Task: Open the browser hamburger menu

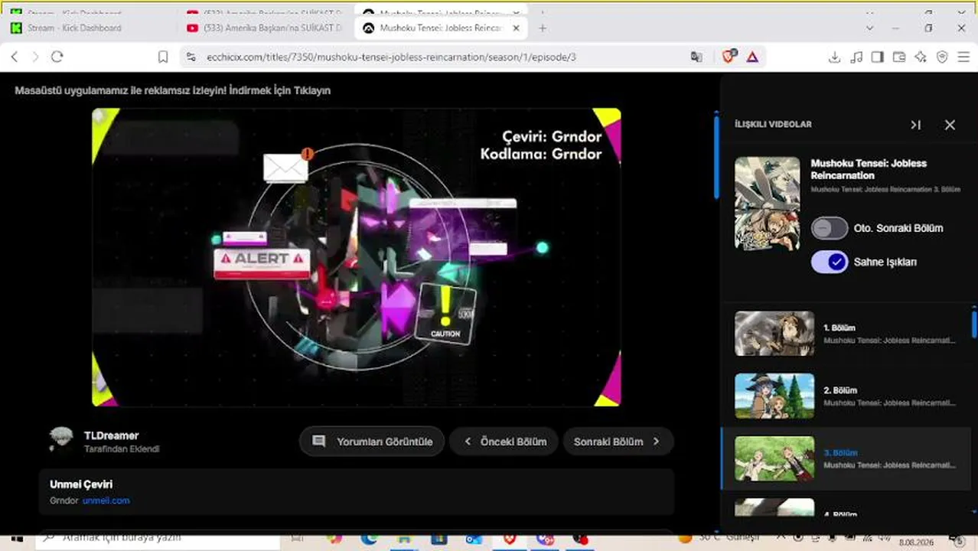Action: click(x=963, y=57)
